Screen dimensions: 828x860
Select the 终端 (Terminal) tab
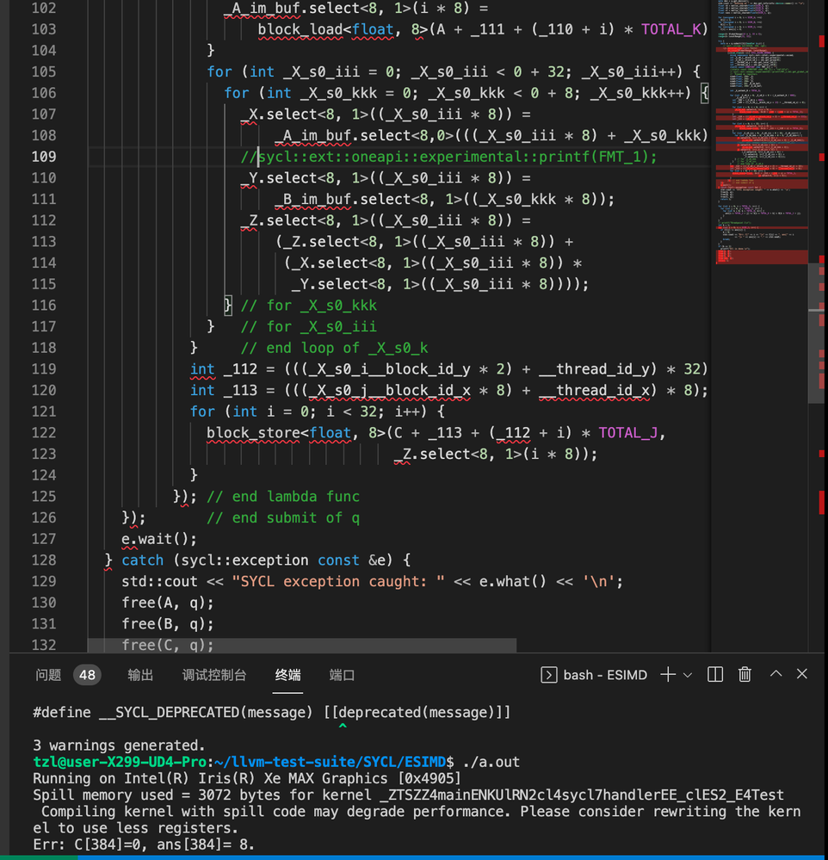[288, 675]
